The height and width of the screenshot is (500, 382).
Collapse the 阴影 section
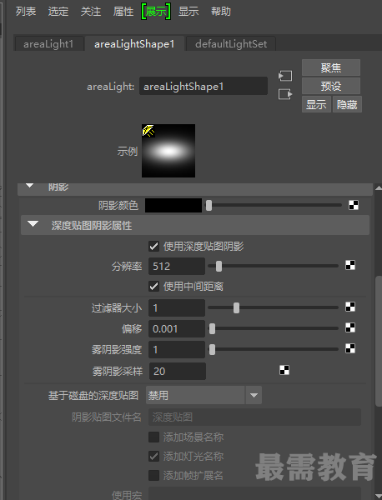coord(30,186)
